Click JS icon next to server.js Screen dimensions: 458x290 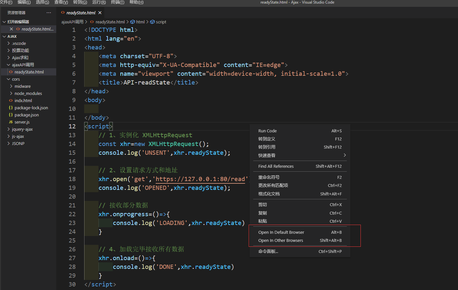point(11,122)
